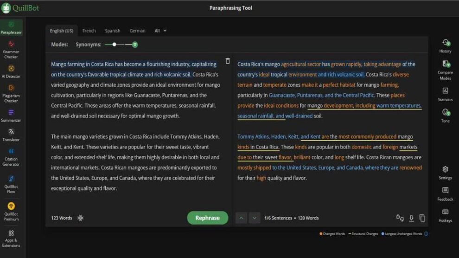459x258 pixels.
Task: Click the info icon beside Longest Unchanged Words
Action: click(426, 234)
